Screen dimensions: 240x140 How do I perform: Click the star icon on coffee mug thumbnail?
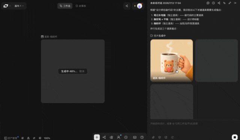point(189,43)
